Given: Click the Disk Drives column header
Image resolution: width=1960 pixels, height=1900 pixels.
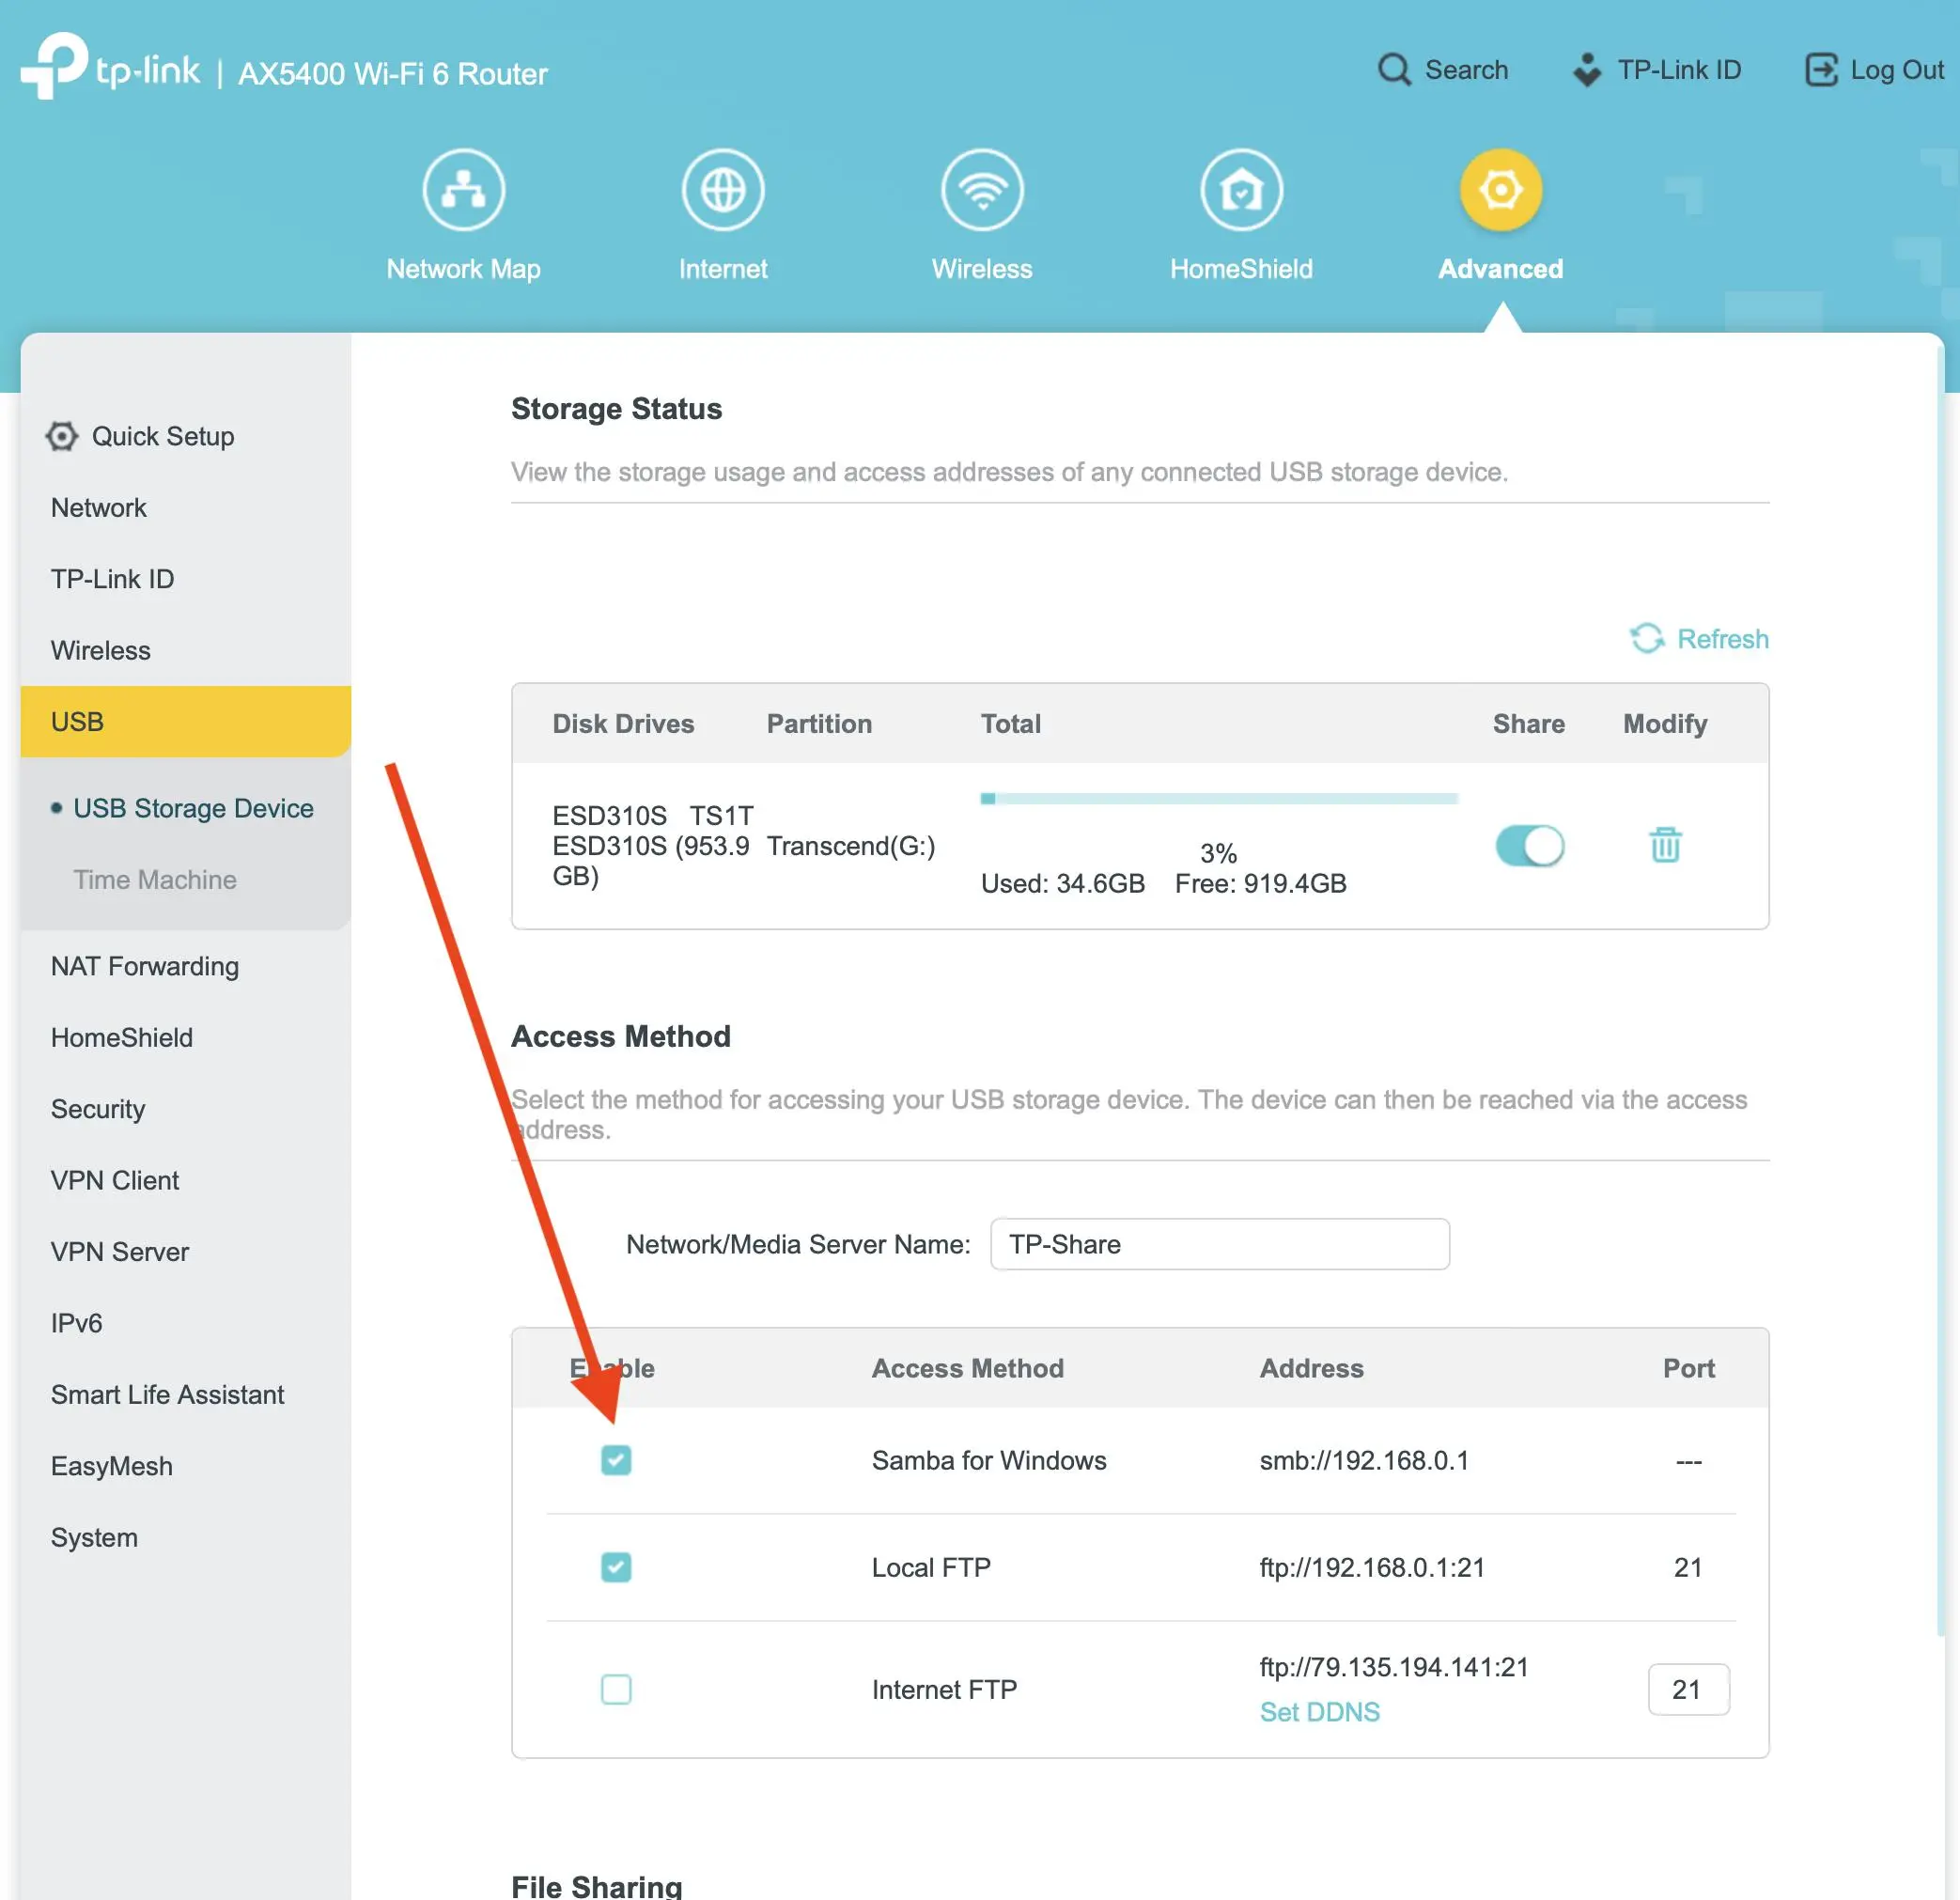Looking at the screenshot, I should (623, 724).
